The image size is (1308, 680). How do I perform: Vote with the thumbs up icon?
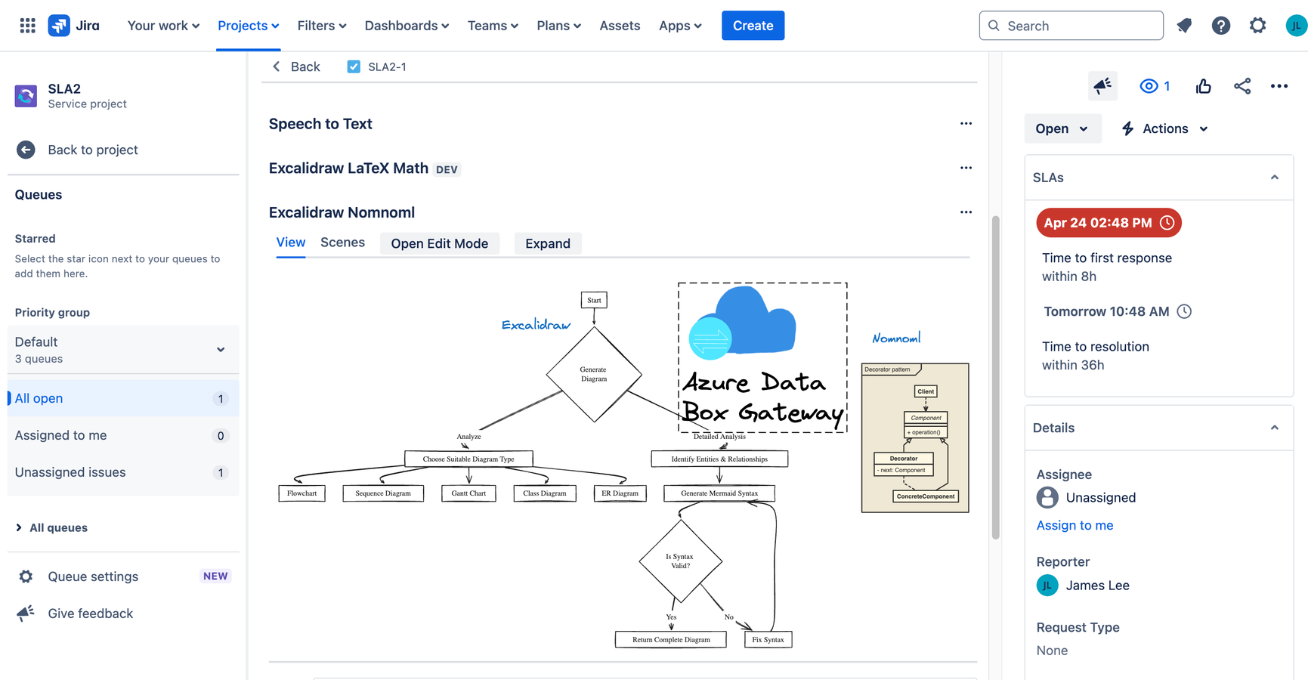(1204, 86)
